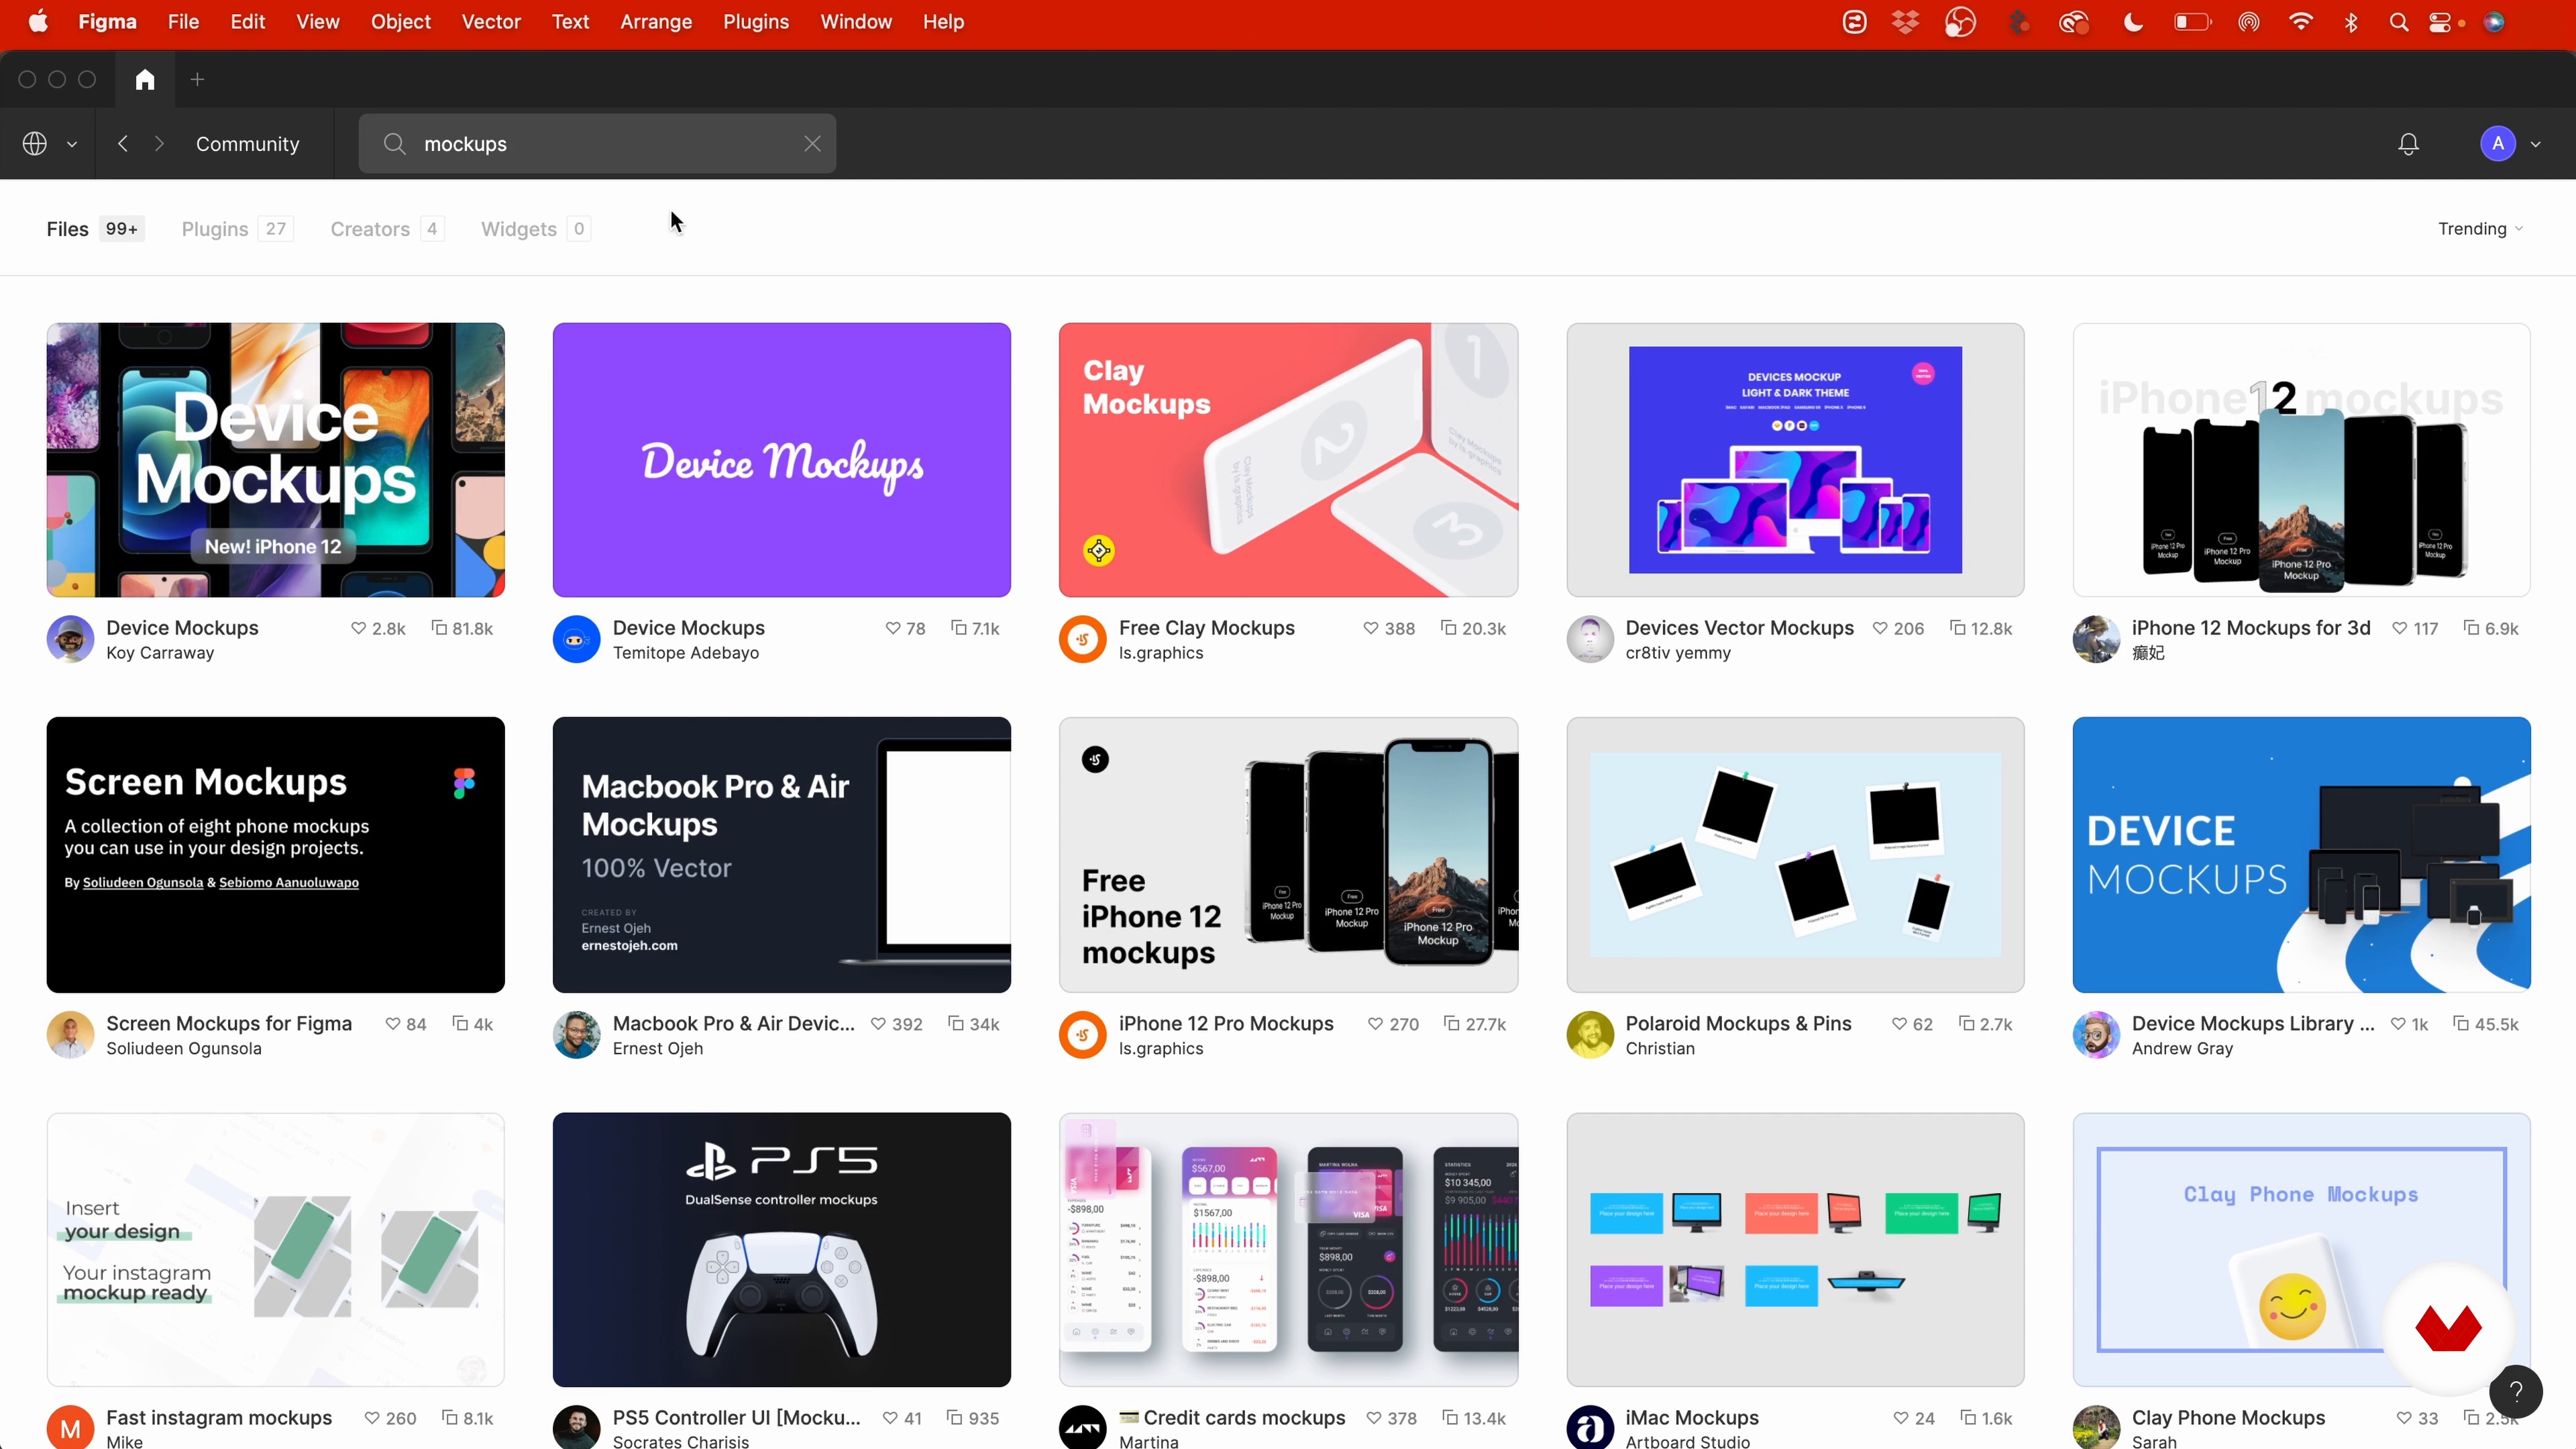Viewport: 2576px width, 1449px height.
Task: Duplicate Device Mockups by Koy Carraway
Action: click(438, 628)
